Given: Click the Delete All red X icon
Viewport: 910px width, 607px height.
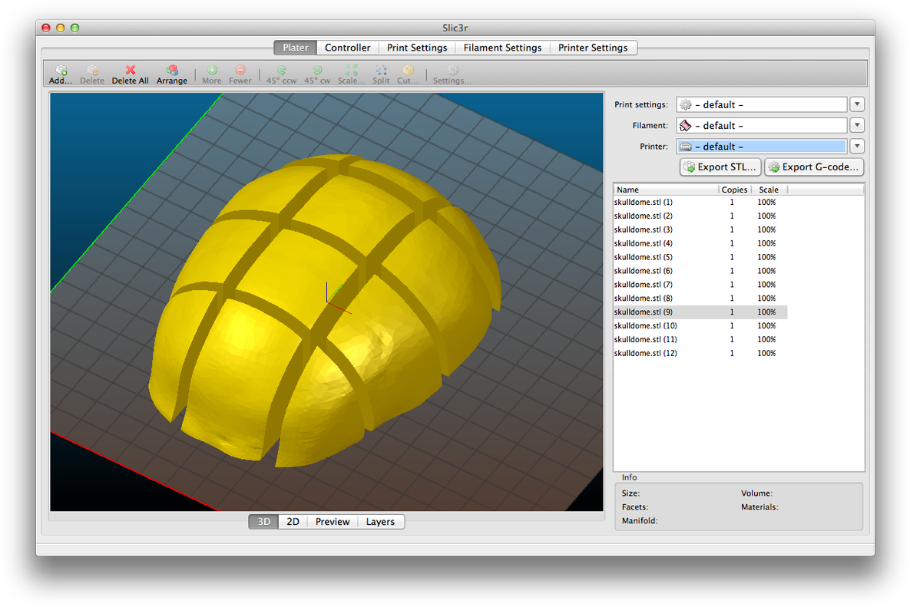Looking at the screenshot, I should click(130, 71).
